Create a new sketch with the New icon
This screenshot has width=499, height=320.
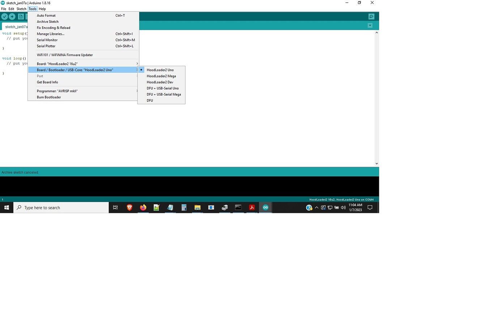click(x=21, y=16)
